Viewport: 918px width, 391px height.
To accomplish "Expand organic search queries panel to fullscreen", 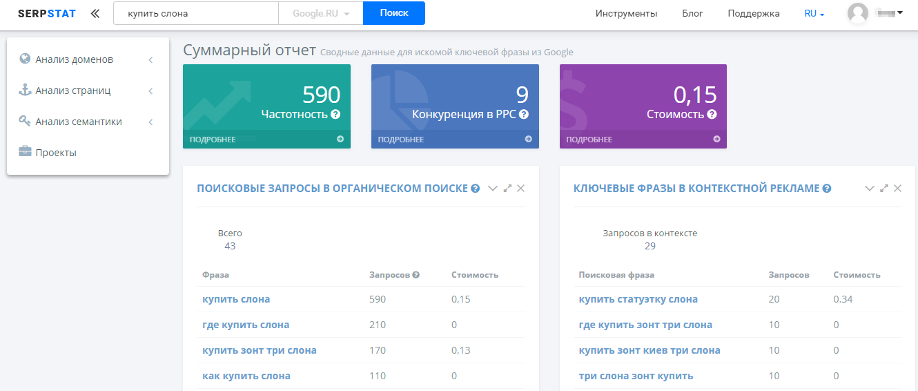I will point(507,189).
